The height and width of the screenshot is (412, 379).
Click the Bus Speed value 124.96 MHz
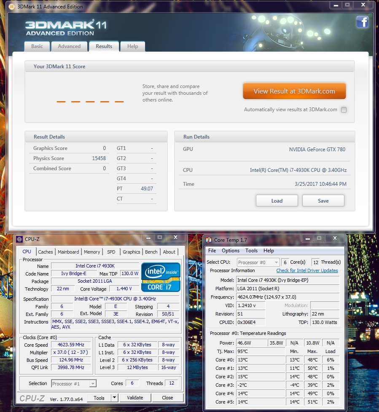(71, 360)
